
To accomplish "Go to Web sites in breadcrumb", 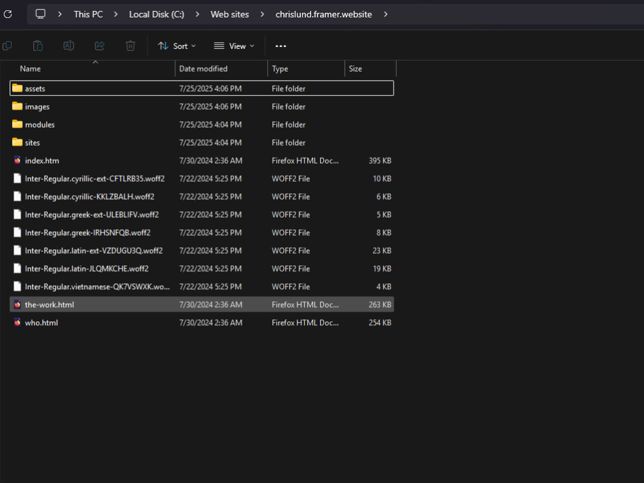I will pyautogui.click(x=230, y=14).
